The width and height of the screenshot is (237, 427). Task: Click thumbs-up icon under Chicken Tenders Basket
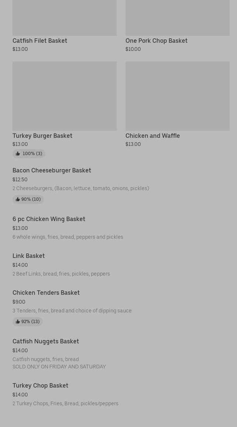18,322
